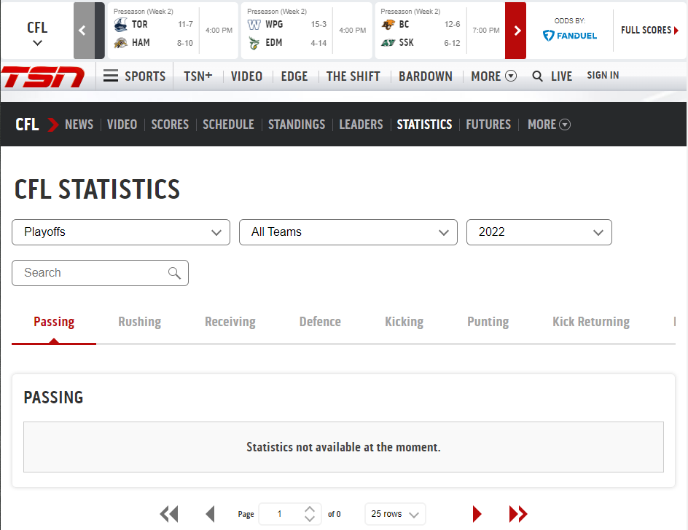
Task: Jump to first page double-arrow icon
Action: [169, 514]
